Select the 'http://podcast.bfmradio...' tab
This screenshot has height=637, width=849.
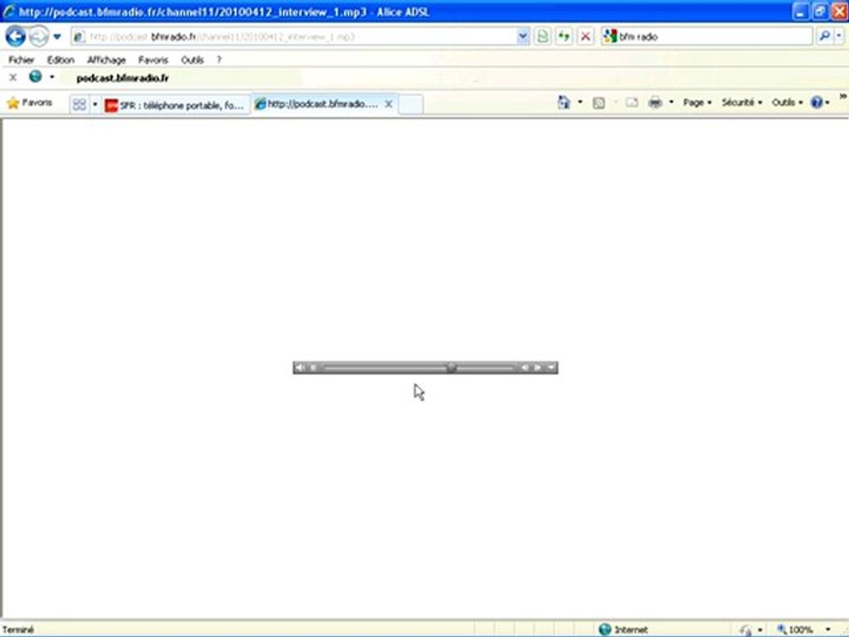(324, 104)
